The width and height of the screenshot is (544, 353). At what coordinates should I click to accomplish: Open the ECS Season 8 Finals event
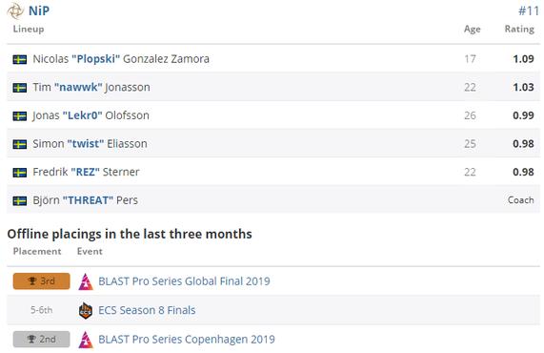(x=147, y=310)
